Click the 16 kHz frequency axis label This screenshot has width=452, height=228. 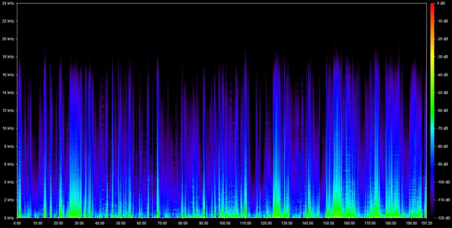coord(8,75)
